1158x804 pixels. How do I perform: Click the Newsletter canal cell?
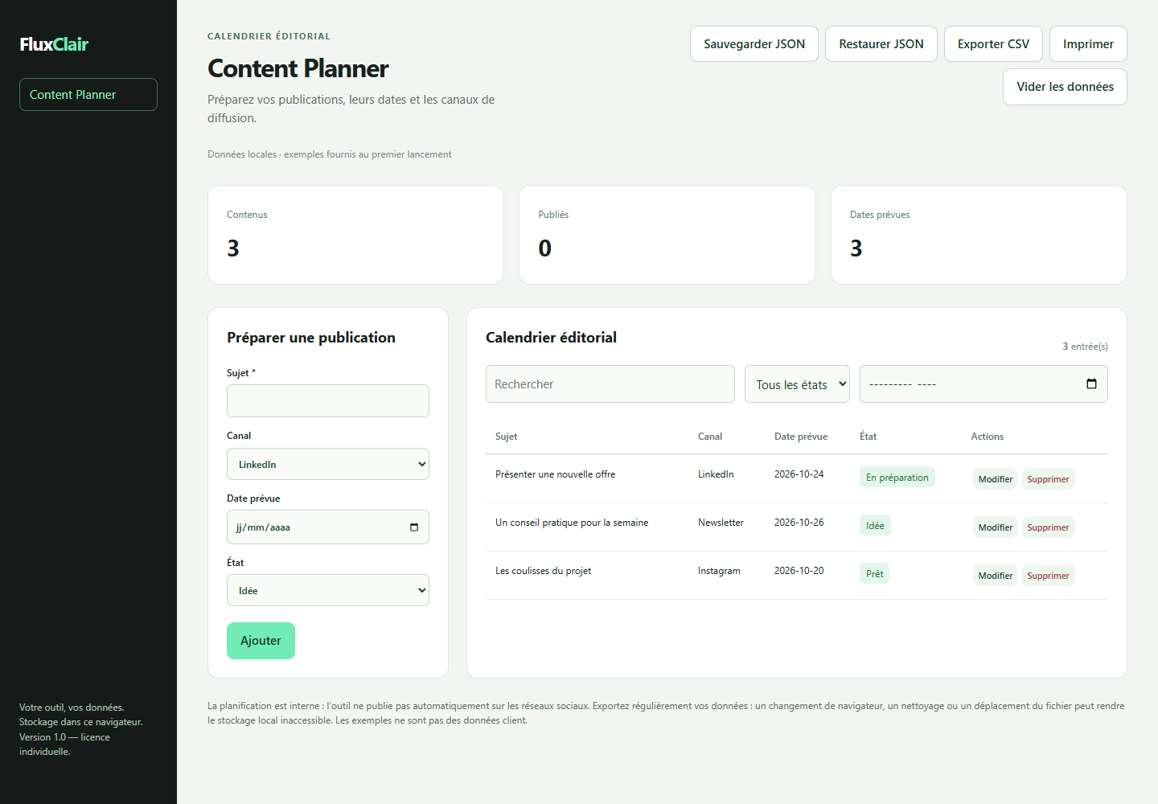(x=721, y=523)
